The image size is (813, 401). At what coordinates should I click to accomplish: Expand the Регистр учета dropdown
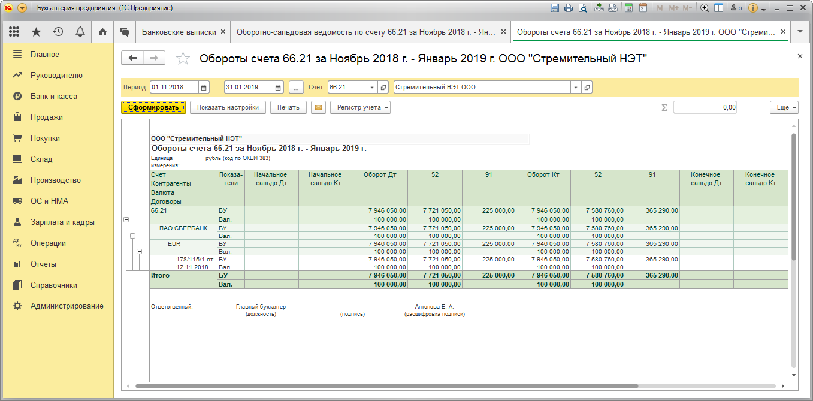click(360, 108)
